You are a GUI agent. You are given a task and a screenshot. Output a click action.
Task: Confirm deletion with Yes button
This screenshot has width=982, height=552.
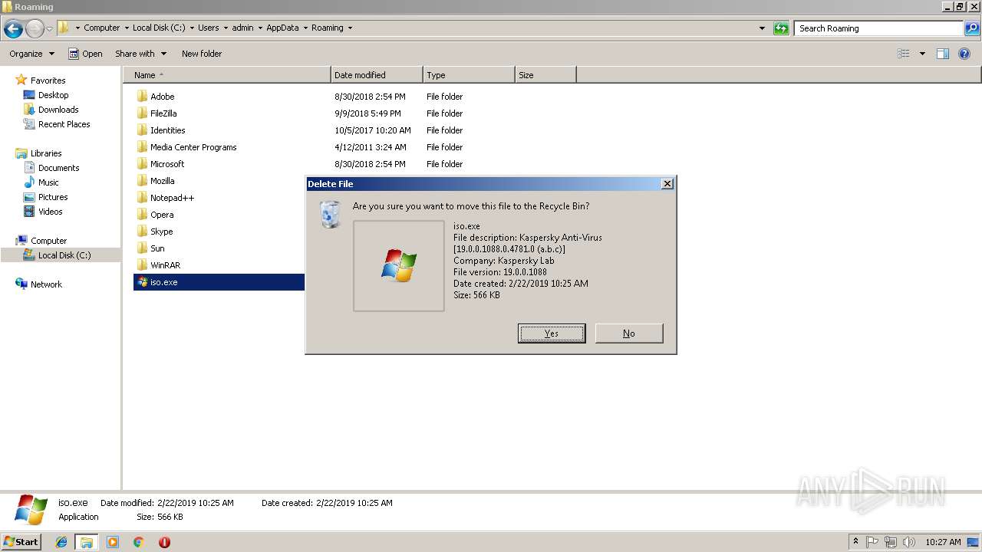click(552, 333)
